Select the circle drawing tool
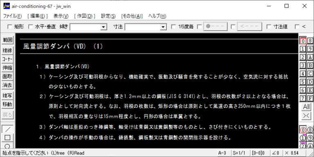Viewport: 314px width, 157px height. pyautogui.click(x=7, y=146)
